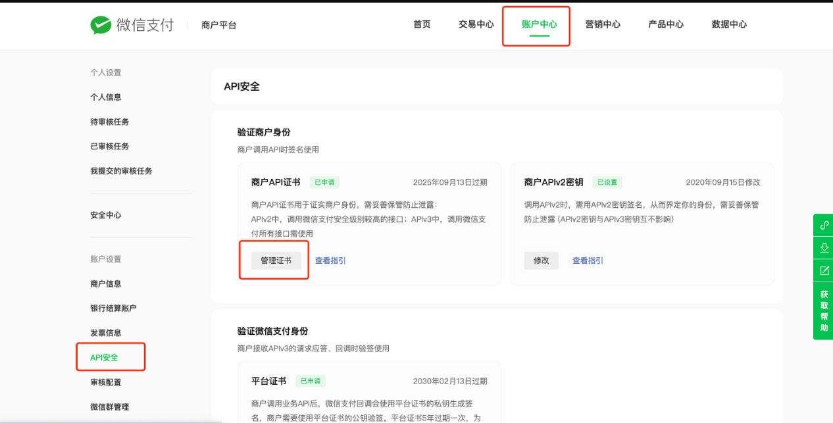Open 银行结算账户 in the sidebar
The image size is (833, 423).
tap(113, 308)
